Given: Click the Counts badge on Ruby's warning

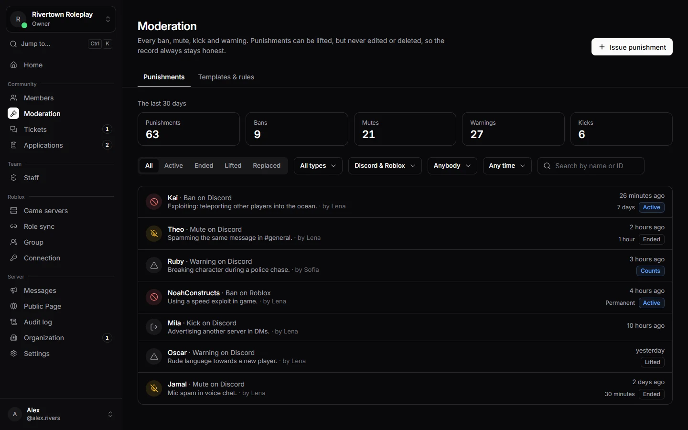Looking at the screenshot, I should (x=650, y=271).
